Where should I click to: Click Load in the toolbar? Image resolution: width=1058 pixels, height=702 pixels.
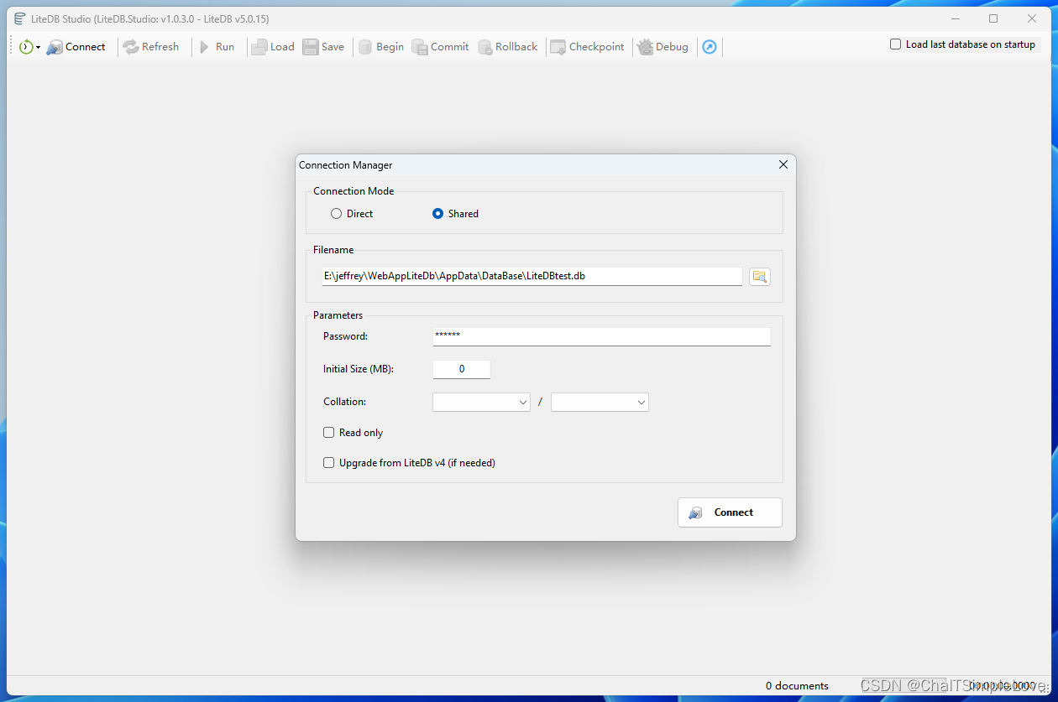[x=273, y=47]
